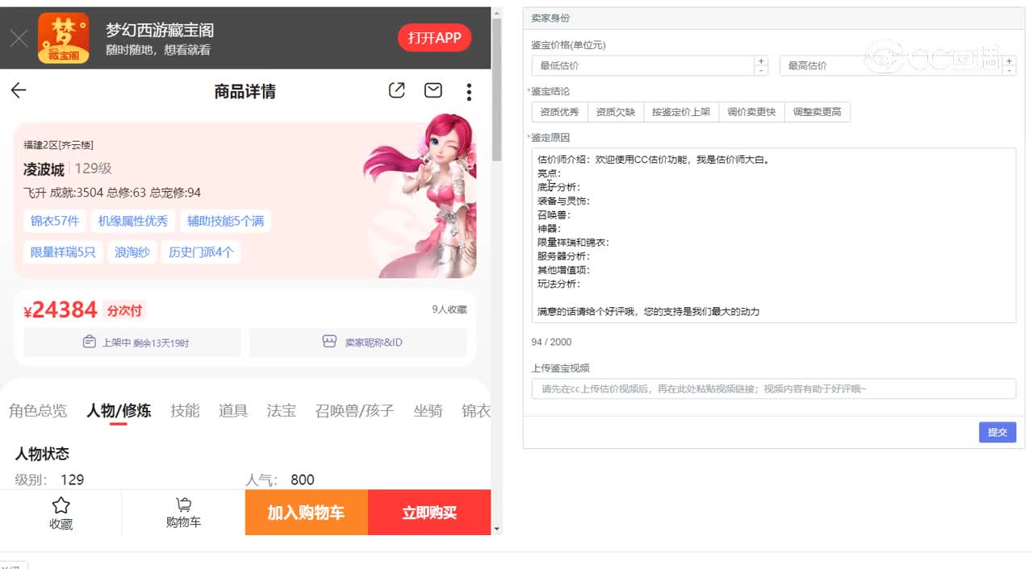1033x569 pixels.
Task: Click the 最低估价 input field
Action: coord(642,65)
